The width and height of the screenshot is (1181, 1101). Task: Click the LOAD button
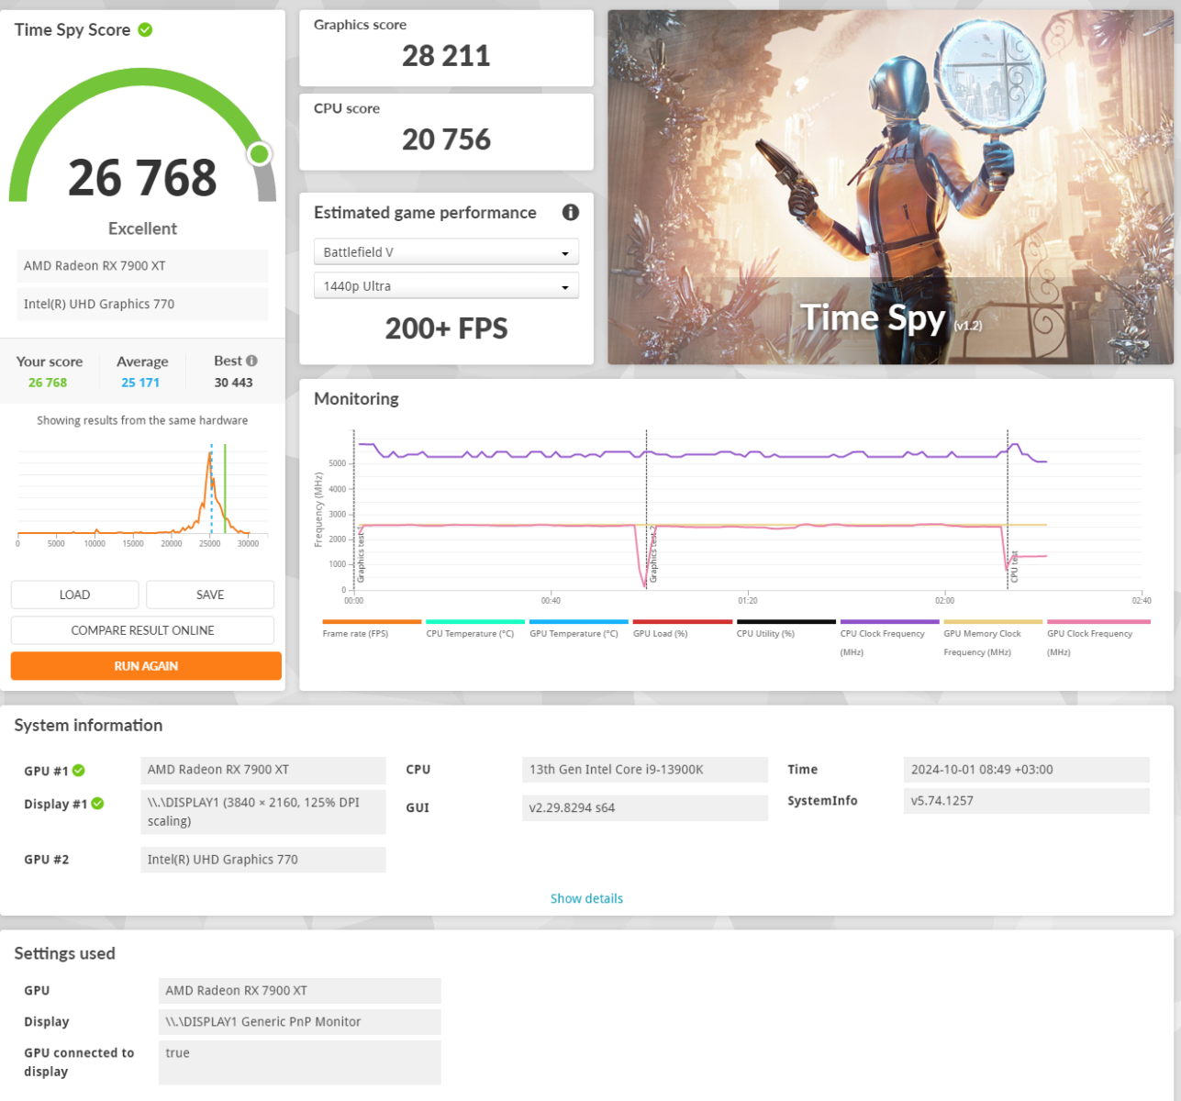[74, 595]
